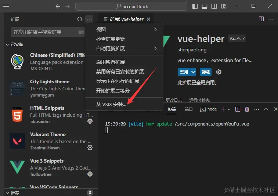Screen dimensions: 278x196
Task: Maximize panel size with up chevron
Action: pyautogui.click(x=266, y=109)
